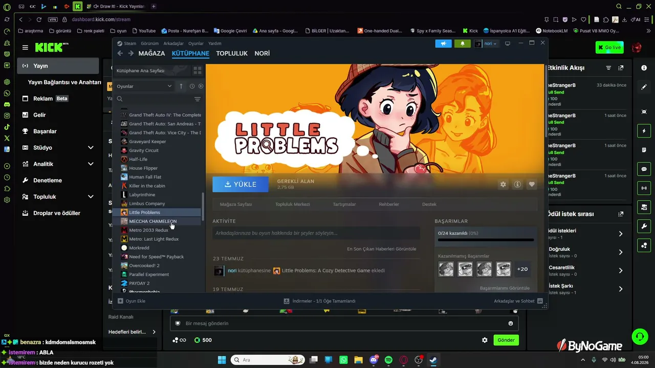Screen dimensions: 655x368
Task: Click the achievements progress bar
Action: 486,240
